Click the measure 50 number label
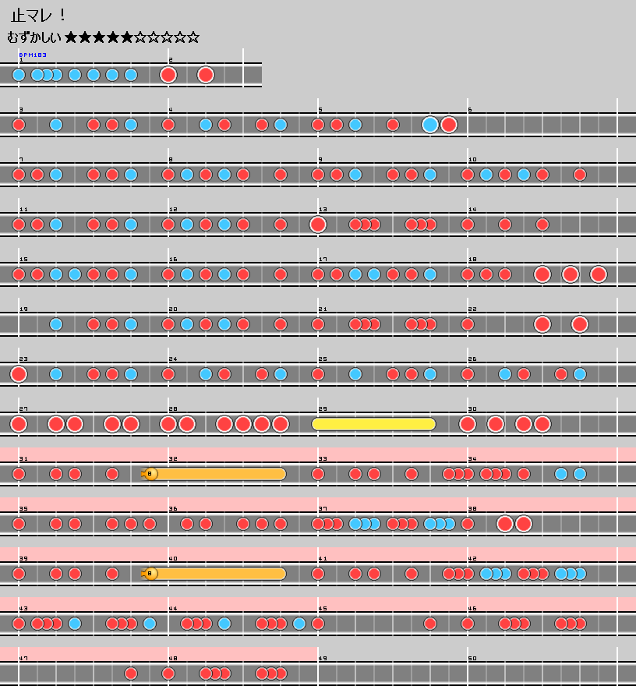The height and width of the screenshot is (686, 636). 472,659
